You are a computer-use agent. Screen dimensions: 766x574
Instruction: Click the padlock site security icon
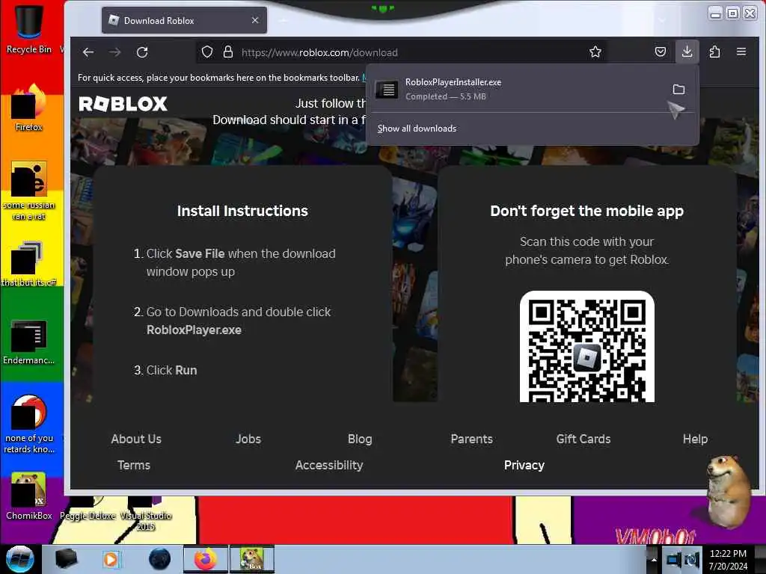(227, 52)
